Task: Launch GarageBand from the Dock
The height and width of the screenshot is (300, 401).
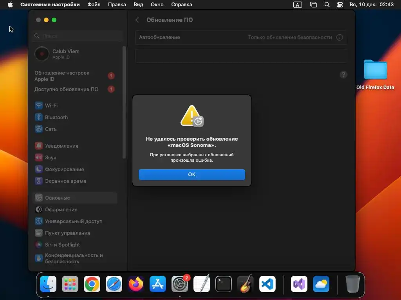Action: coord(246,284)
